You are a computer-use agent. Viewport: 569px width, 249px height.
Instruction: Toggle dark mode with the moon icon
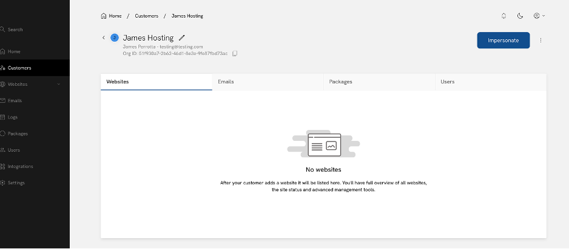coord(520,16)
